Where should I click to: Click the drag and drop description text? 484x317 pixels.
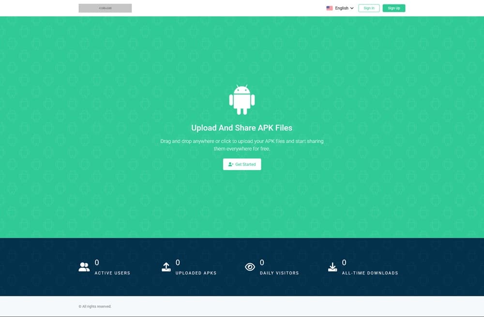pos(242,145)
